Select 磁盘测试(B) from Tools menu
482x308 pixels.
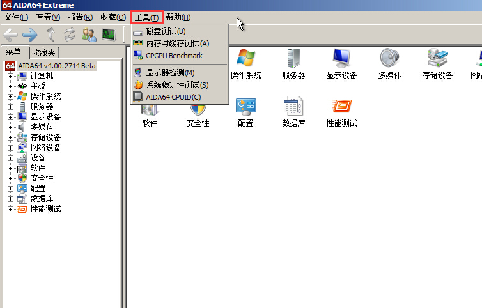point(180,31)
